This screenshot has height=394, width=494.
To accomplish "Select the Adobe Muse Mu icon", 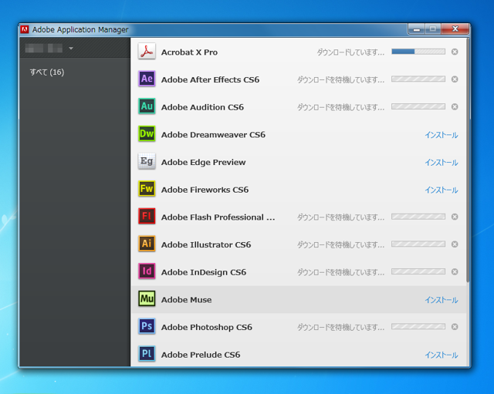I will tap(147, 298).
